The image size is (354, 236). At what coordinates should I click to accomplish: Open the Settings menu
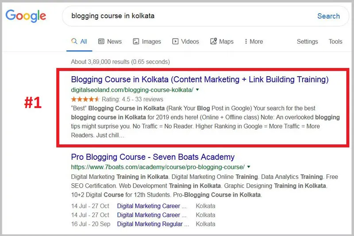pyautogui.click(x=307, y=41)
